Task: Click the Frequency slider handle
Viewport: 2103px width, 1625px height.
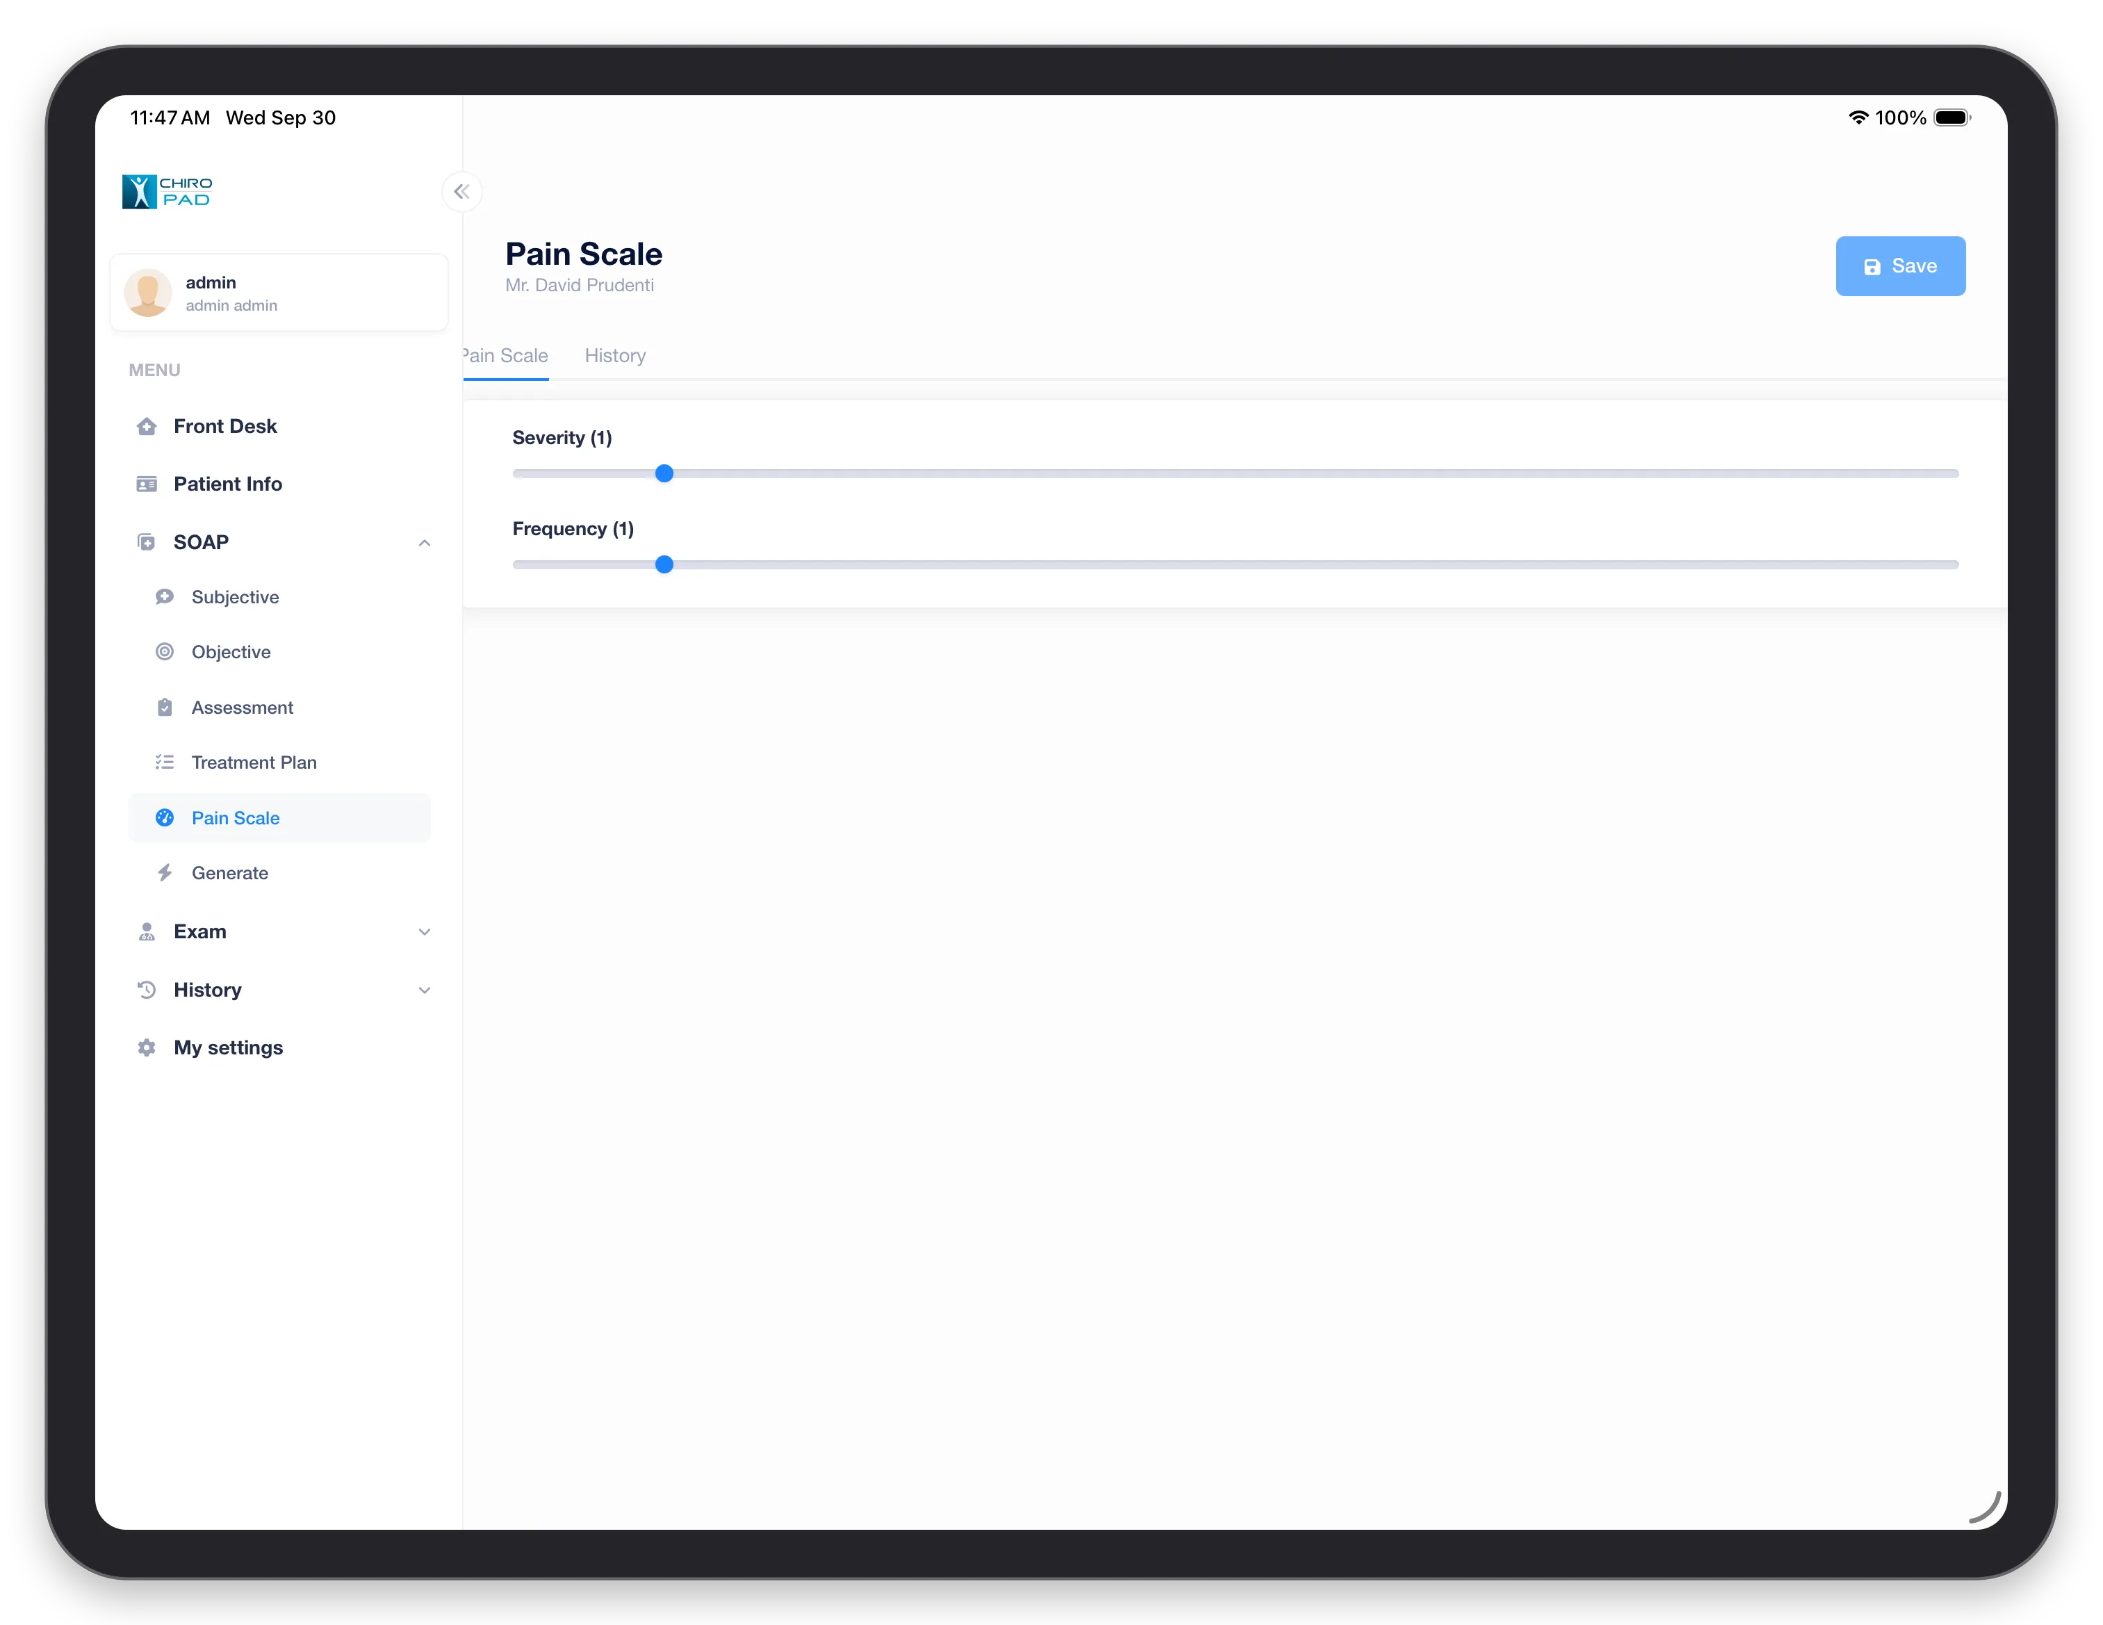Action: pyautogui.click(x=664, y=566)
